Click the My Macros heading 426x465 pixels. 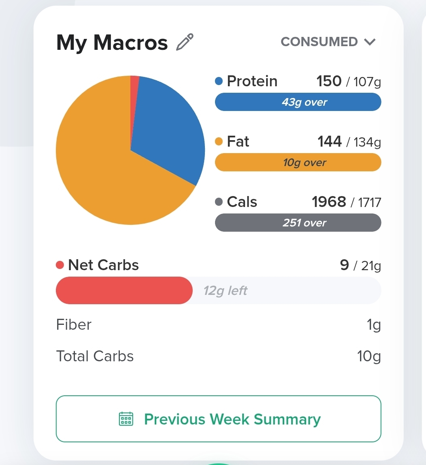tap(112, 43)
